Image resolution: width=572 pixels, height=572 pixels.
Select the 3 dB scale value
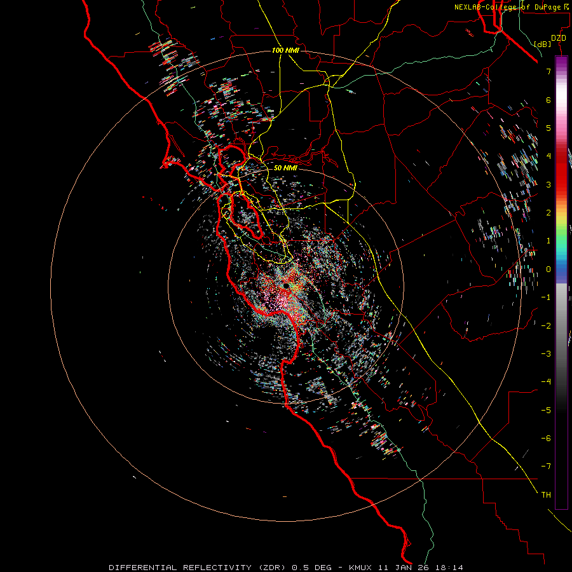pos(548,184)
